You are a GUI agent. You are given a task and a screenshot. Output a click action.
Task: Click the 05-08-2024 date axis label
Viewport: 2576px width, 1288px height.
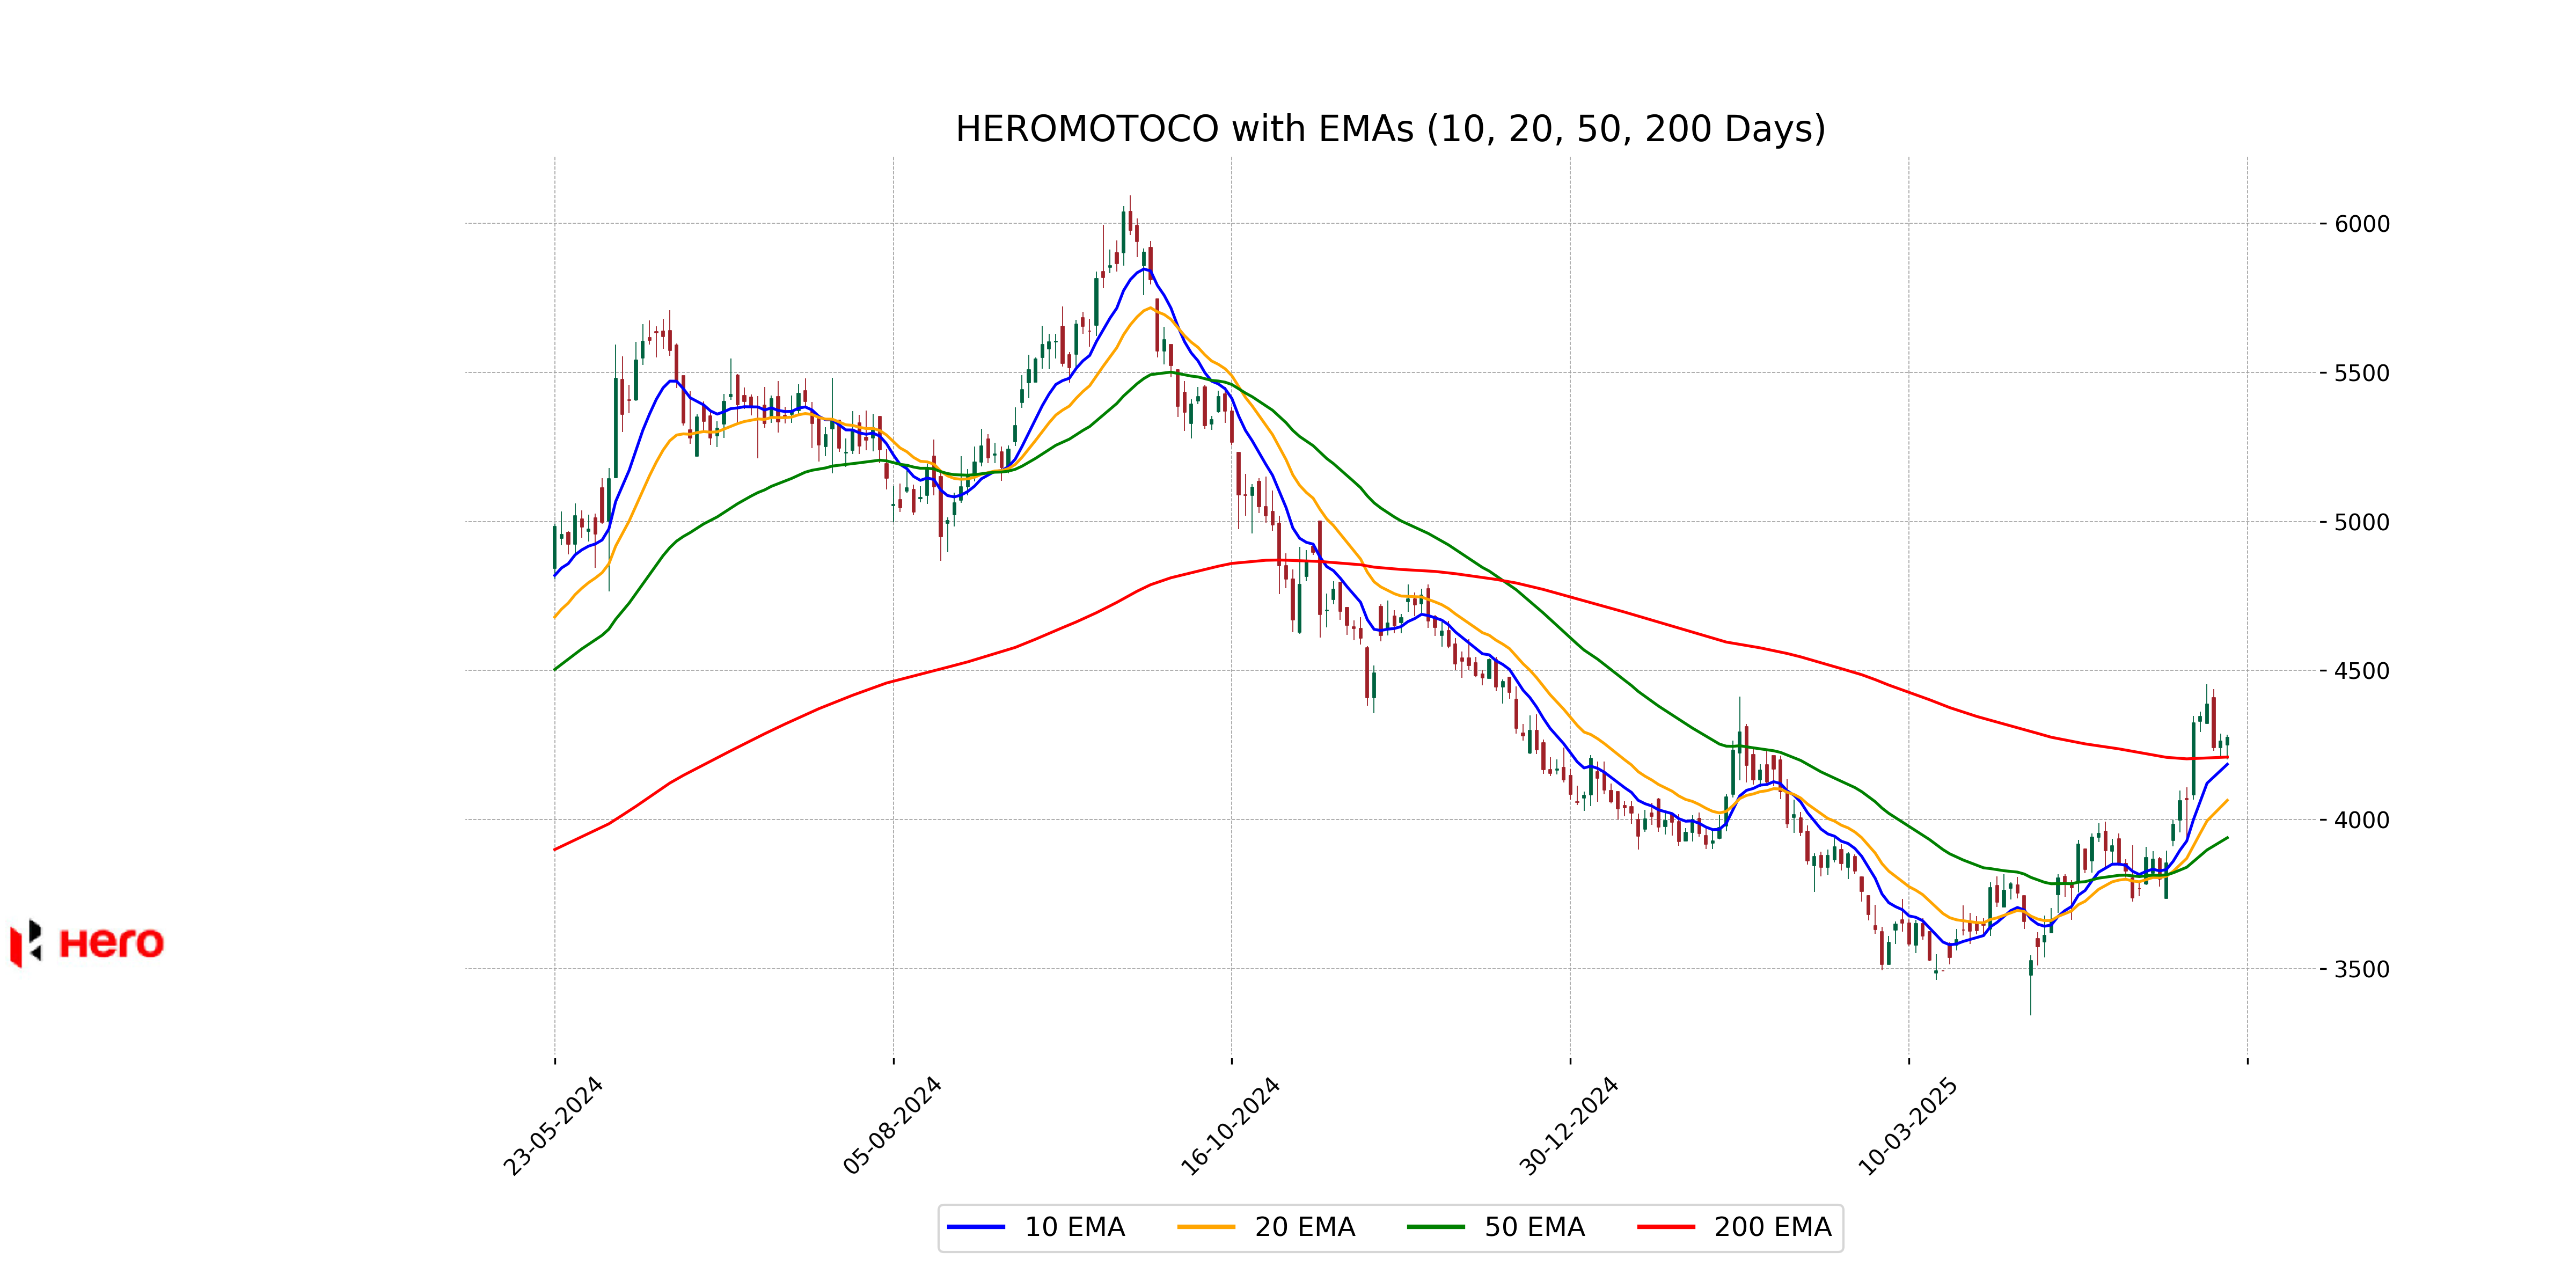pos(892,1126)
